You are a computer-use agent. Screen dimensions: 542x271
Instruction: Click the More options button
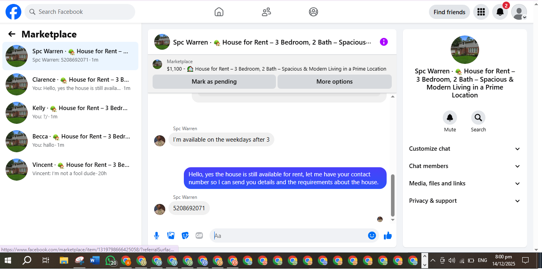click(x=334, y=82)
